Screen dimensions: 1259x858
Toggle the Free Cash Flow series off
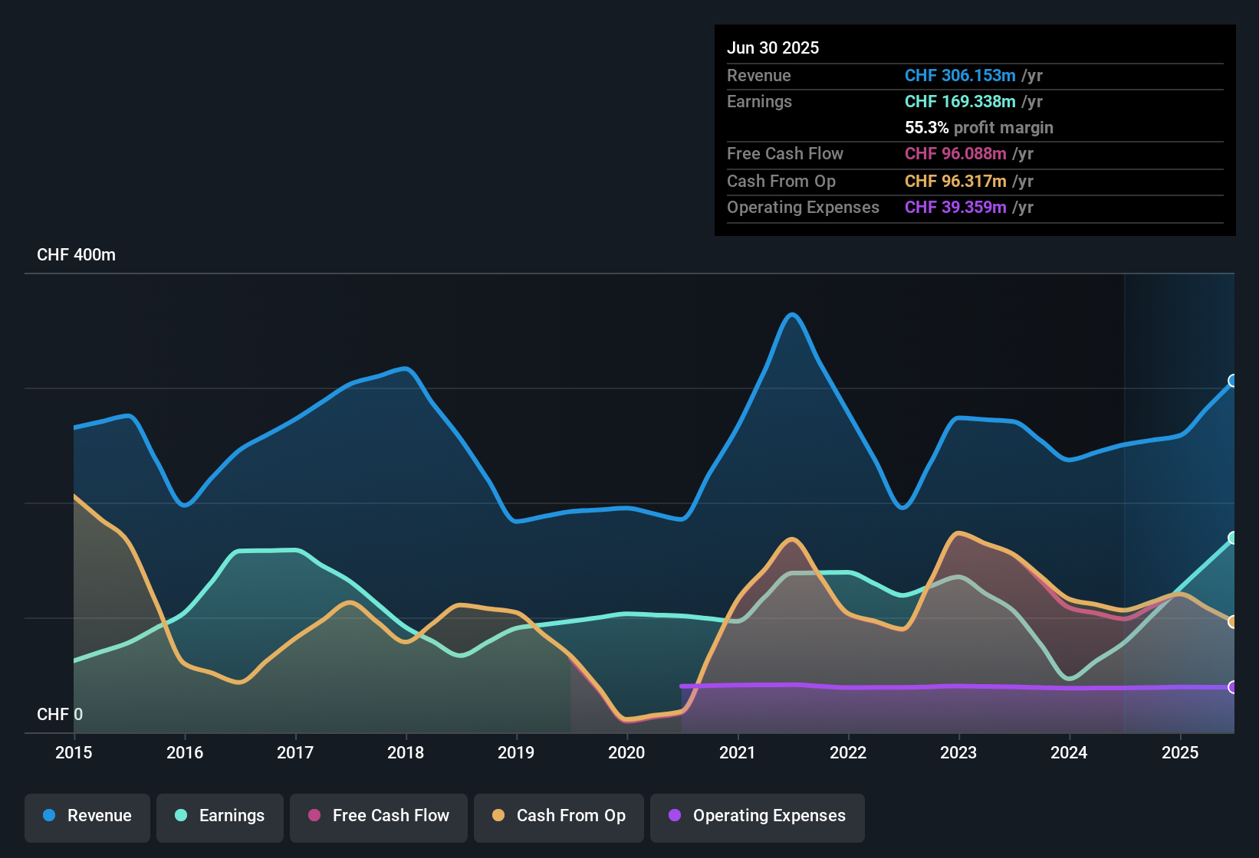(378, 817)
